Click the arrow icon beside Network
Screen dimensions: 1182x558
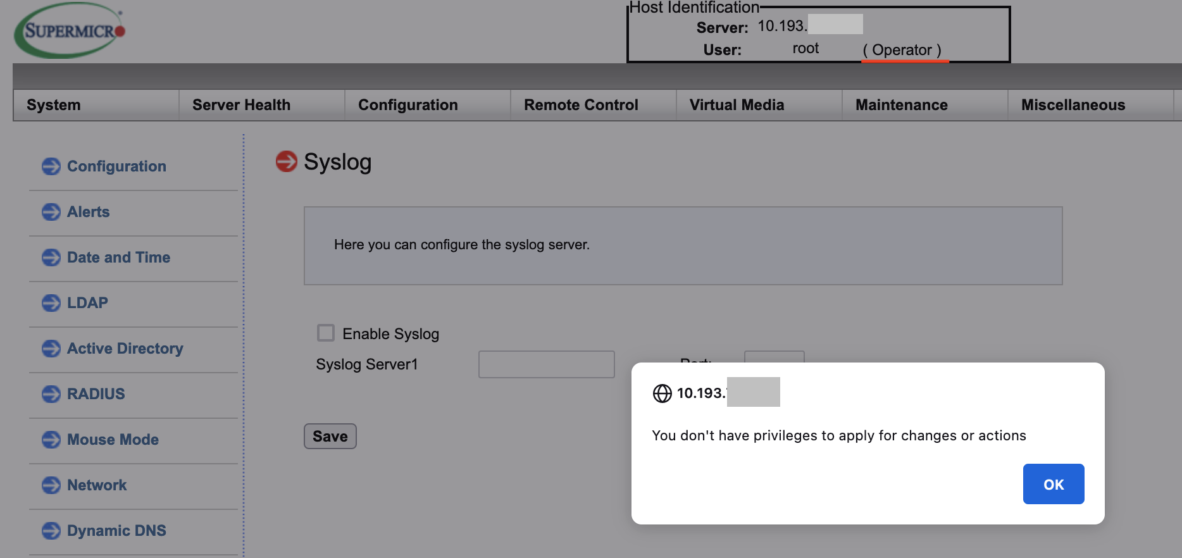[51, 485]
